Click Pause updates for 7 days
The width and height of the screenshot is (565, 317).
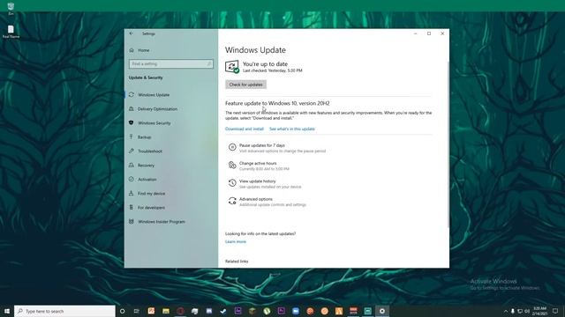point(262,145)
